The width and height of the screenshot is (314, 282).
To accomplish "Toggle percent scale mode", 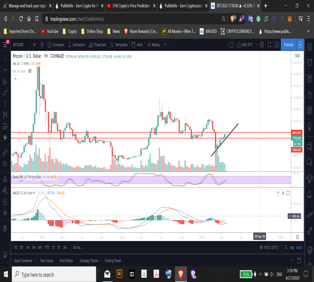I will pyautogui.click(x=286, y=248).
